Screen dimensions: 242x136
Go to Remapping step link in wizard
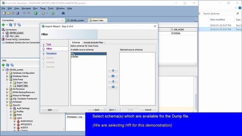[x=51, y=53]
